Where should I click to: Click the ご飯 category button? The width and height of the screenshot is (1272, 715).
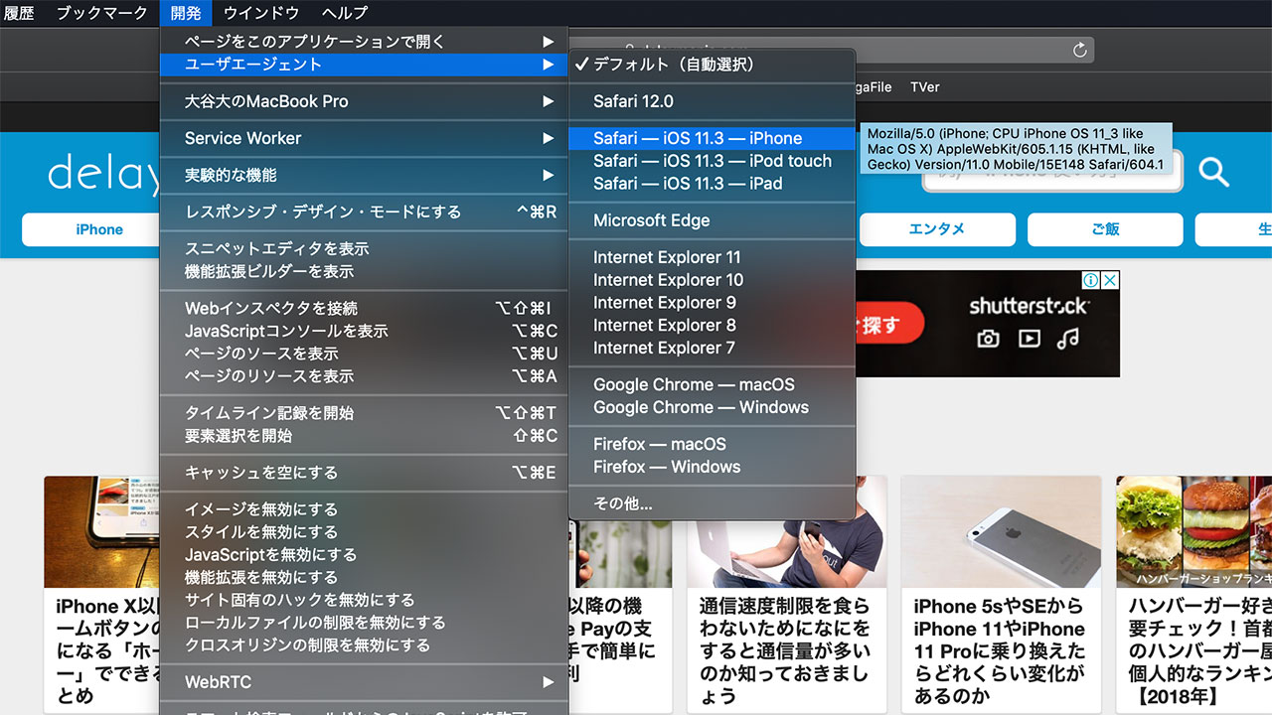(1105, 229)
